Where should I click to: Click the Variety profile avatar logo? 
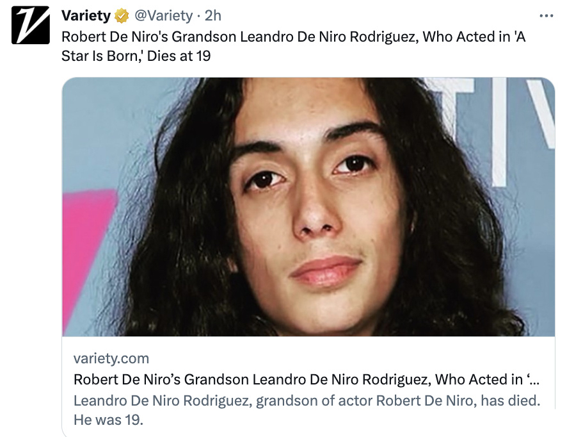pyautogui.click(x=31, y=26)
